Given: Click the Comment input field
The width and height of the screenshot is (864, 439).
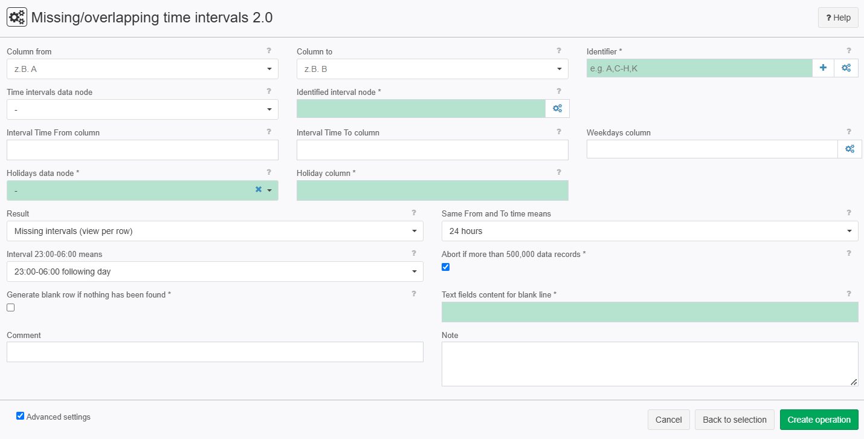Looking at the screenshot, I should click(x=215, y=352).
